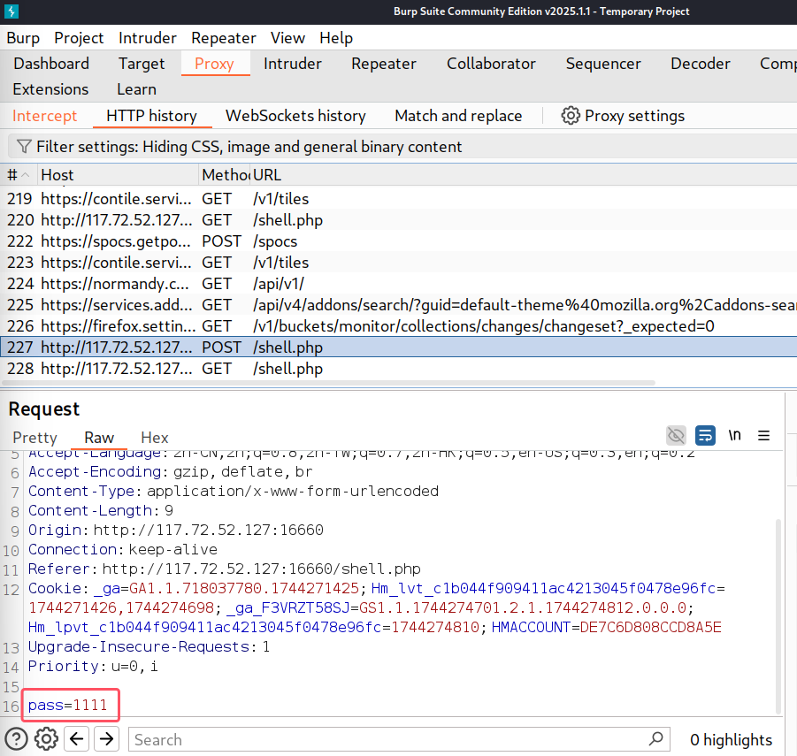
Task: Click the HMACCOUNT cookie value
Action: click(x=651, y=628)
